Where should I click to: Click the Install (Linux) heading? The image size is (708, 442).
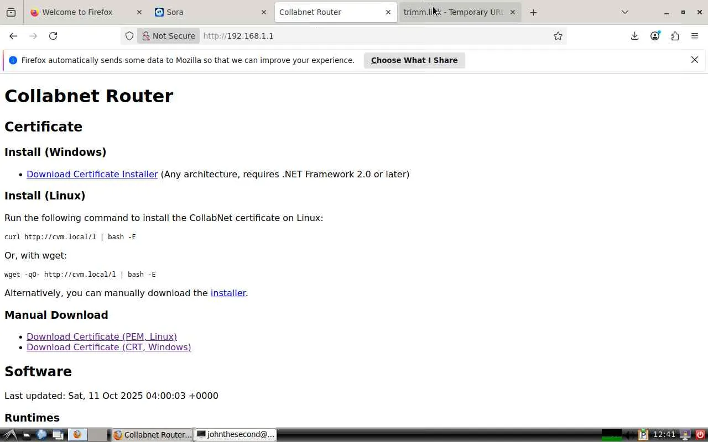(45, 196)
